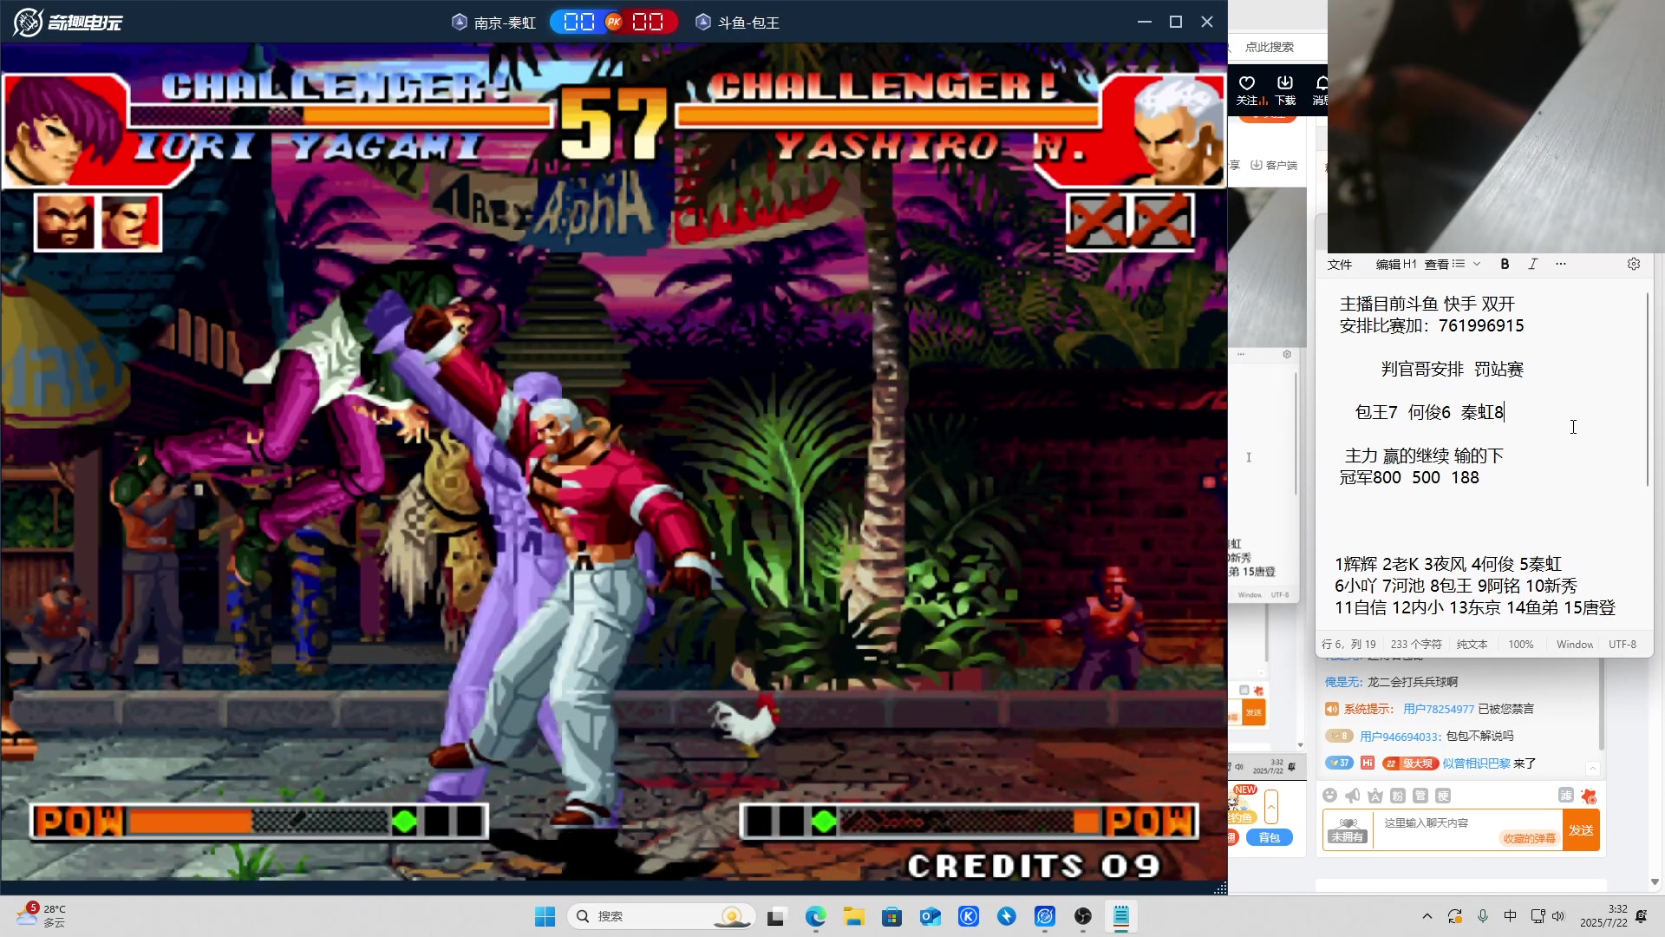The width and height of the screenshot is (1665, 937).
Task: Switch to Notepad from the taskbar
Action: click(x=1121, y=916)
